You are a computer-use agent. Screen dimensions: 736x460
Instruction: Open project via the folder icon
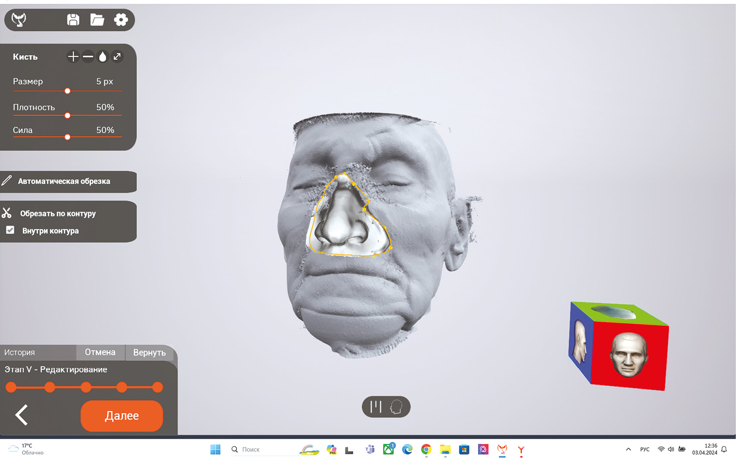[x=97, y=20]
